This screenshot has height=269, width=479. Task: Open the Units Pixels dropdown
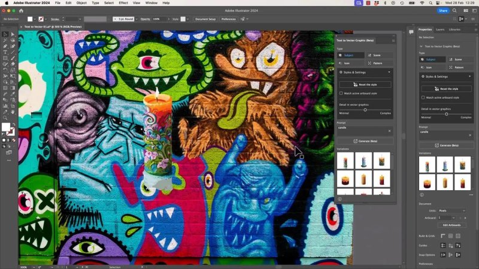(x=452, y=211)
